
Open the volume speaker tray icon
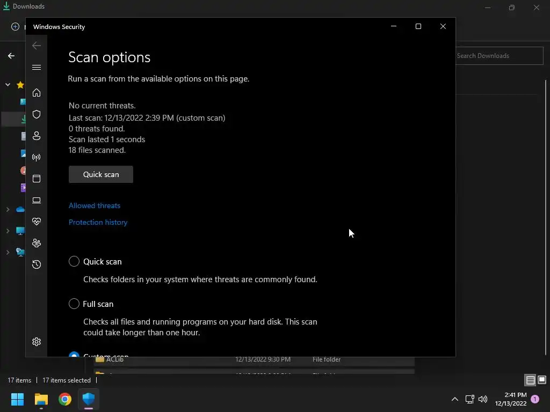point(483,399)
